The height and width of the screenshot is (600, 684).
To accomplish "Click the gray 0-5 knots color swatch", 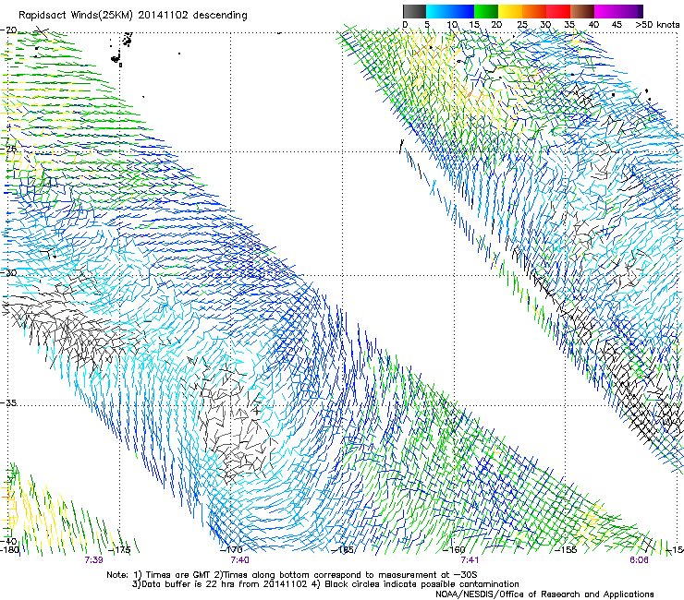I will 414,11.
